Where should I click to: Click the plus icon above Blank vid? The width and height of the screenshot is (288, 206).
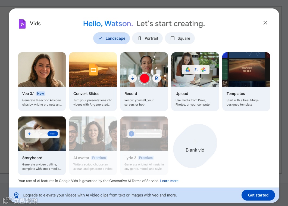click(195, 142)
